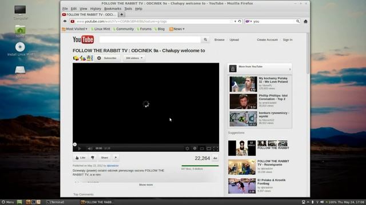Like the video with thumbs up

coord(80,158)
